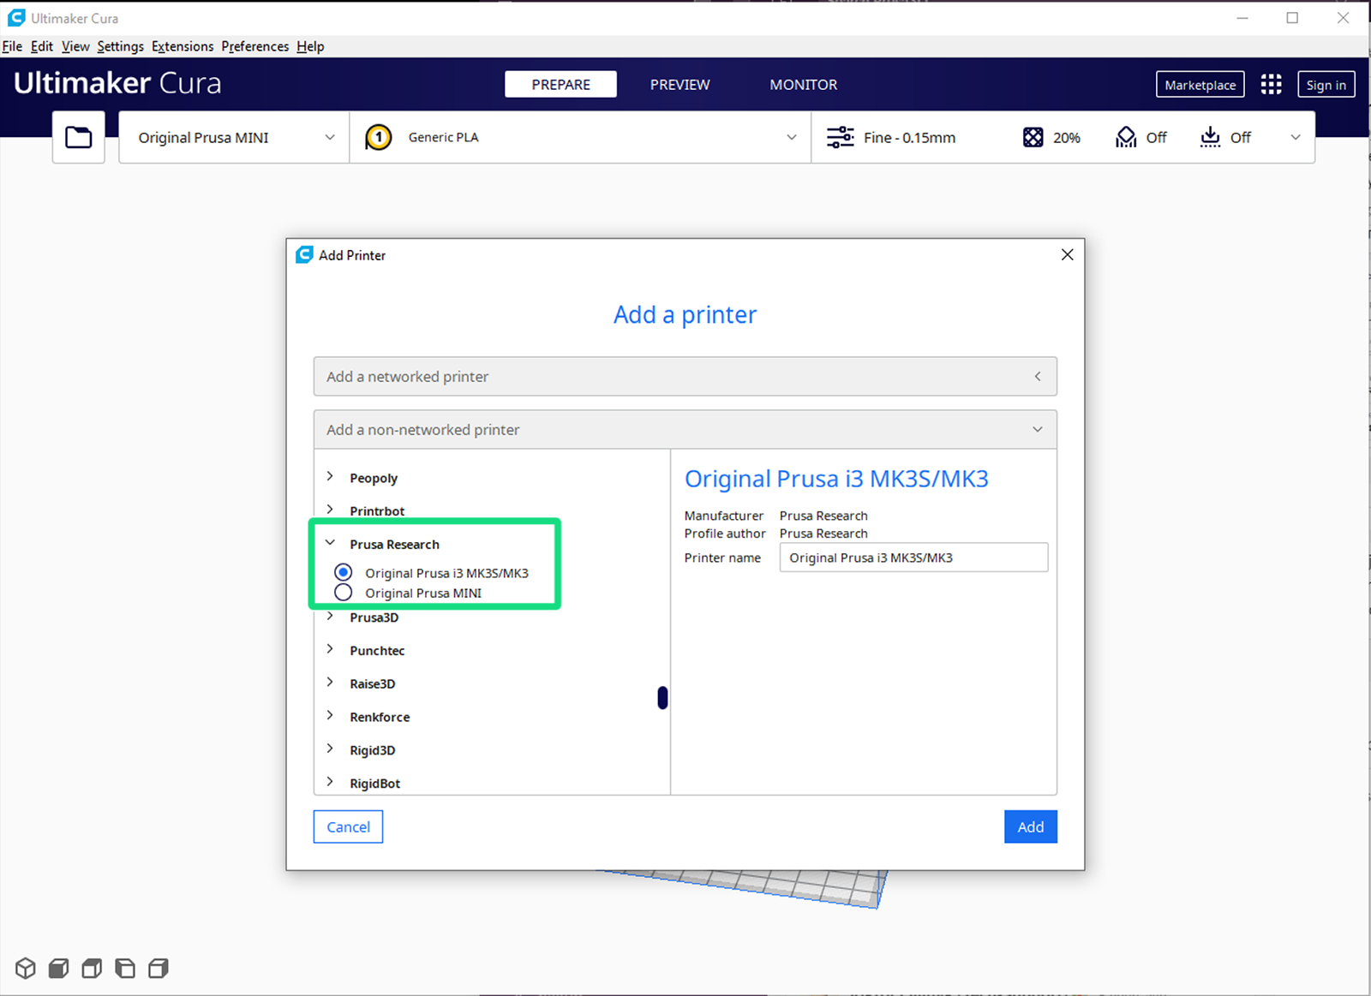
Task: Click the printer list scrollbar handle
Action: (x=662, y=698)
